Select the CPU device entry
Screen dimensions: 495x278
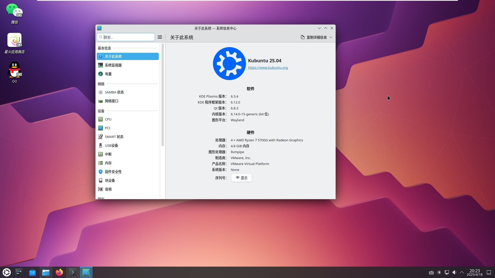pos(108,119)
